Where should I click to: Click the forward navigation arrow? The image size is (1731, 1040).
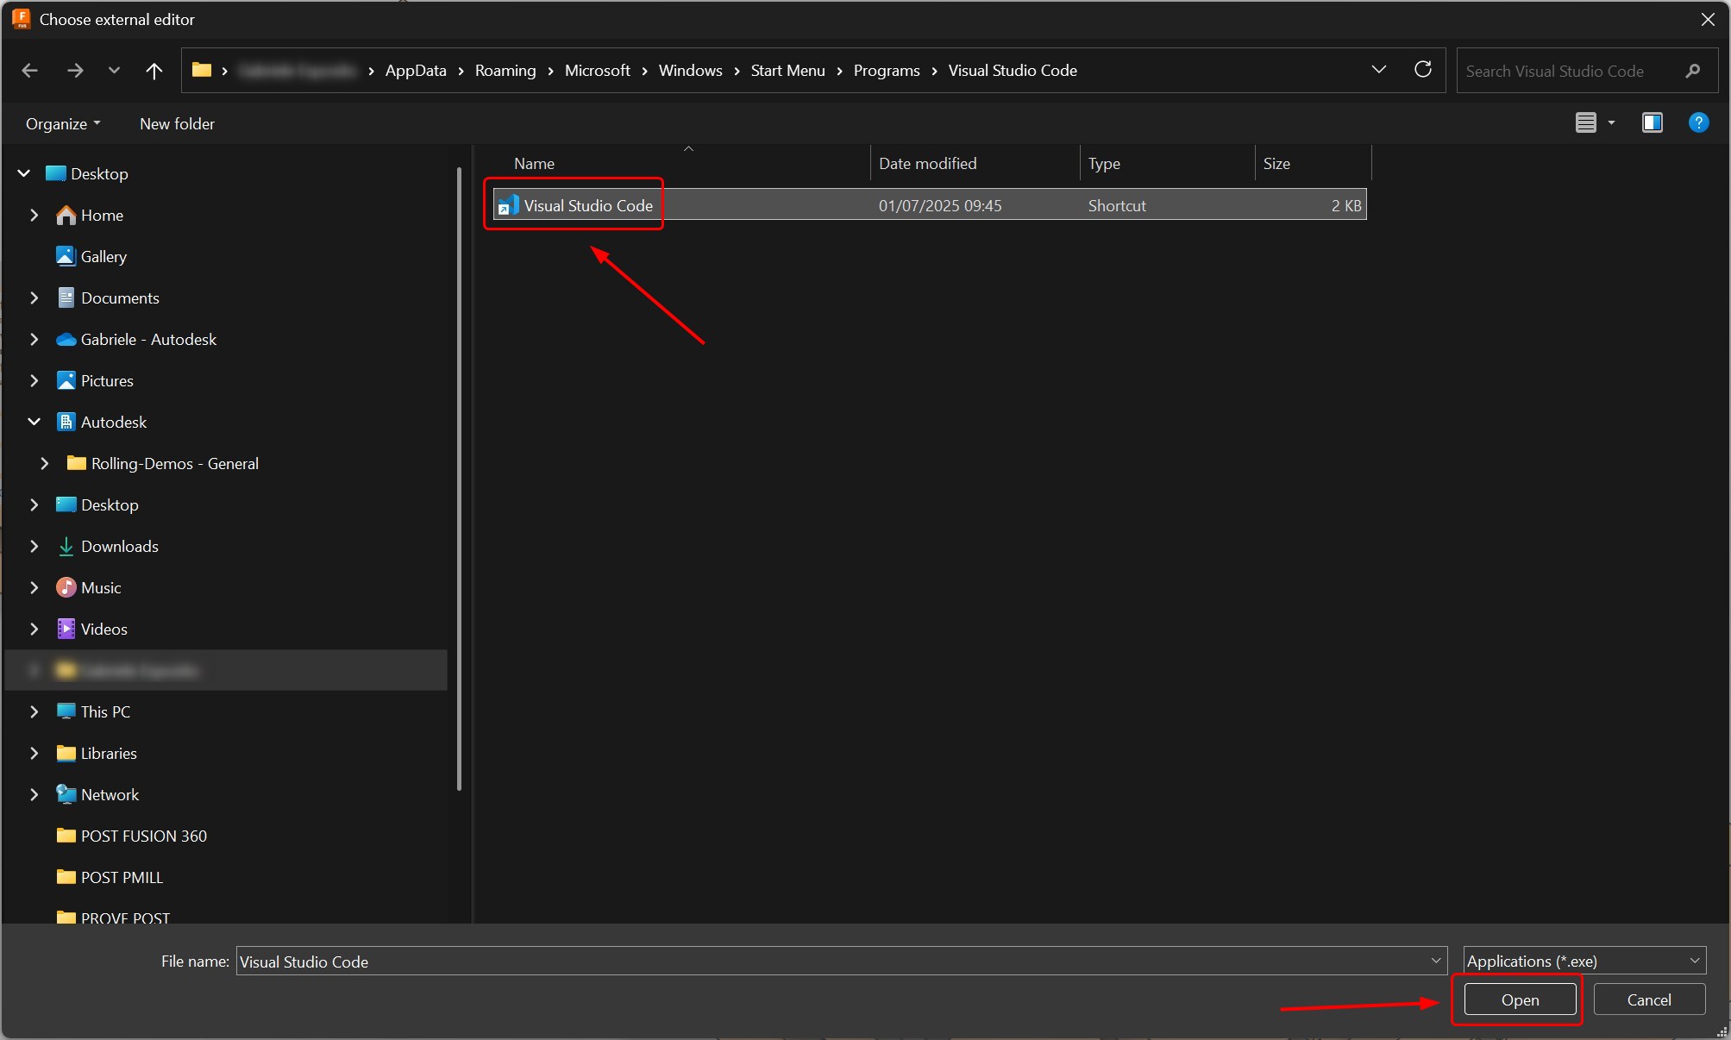75,71
